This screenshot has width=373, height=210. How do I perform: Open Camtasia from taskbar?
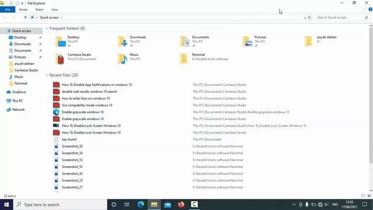[194, 205]
